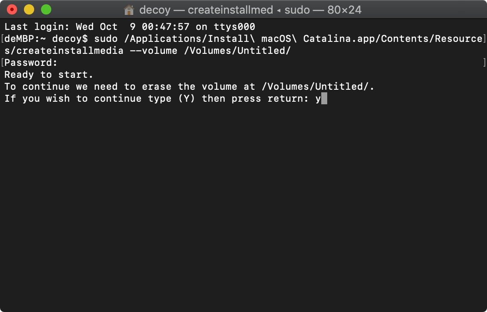Click the "(Y)" text in the confirmation prompt

186,98
